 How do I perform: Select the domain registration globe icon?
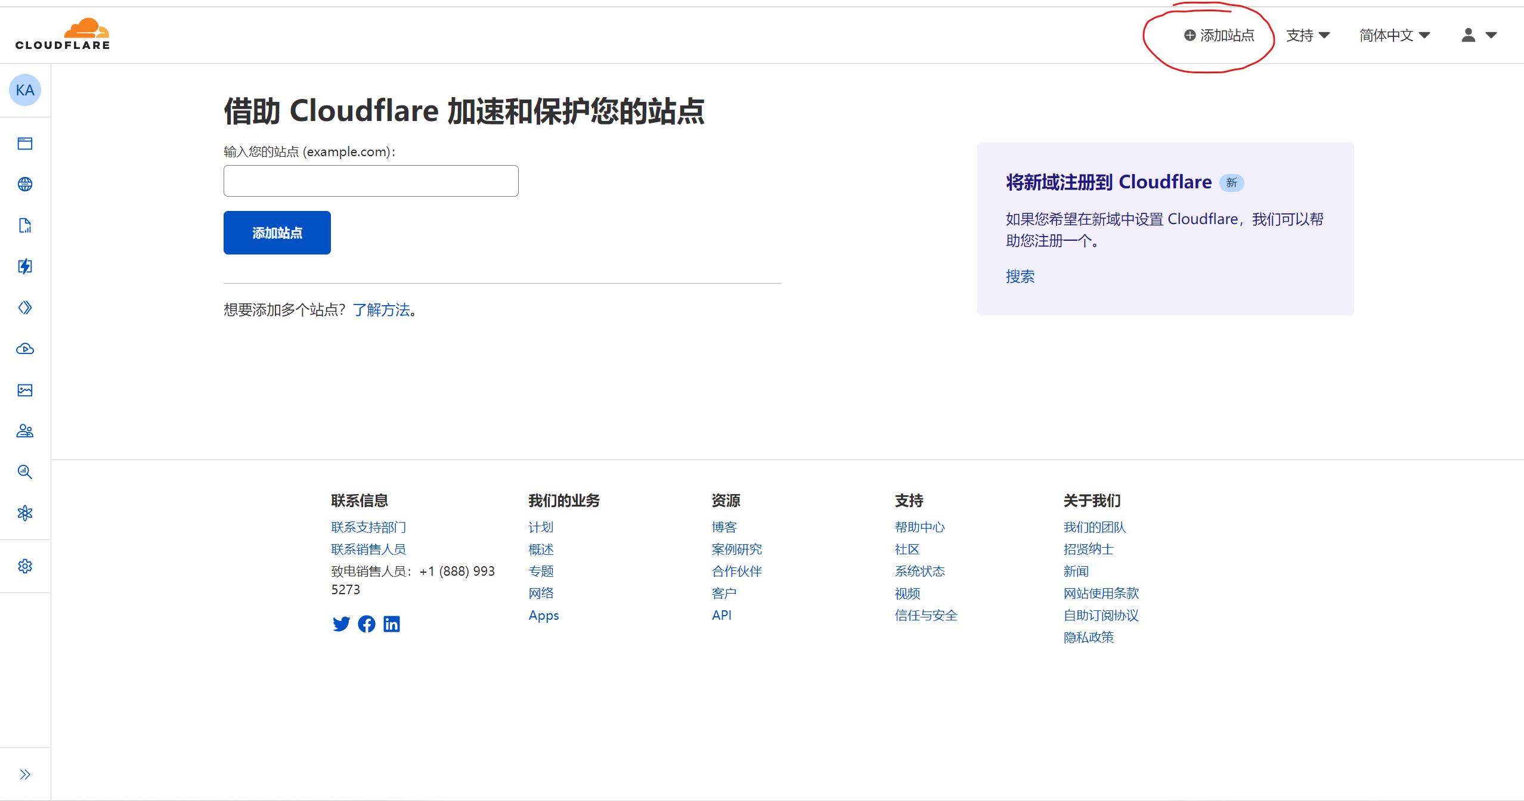pos(24,184)
